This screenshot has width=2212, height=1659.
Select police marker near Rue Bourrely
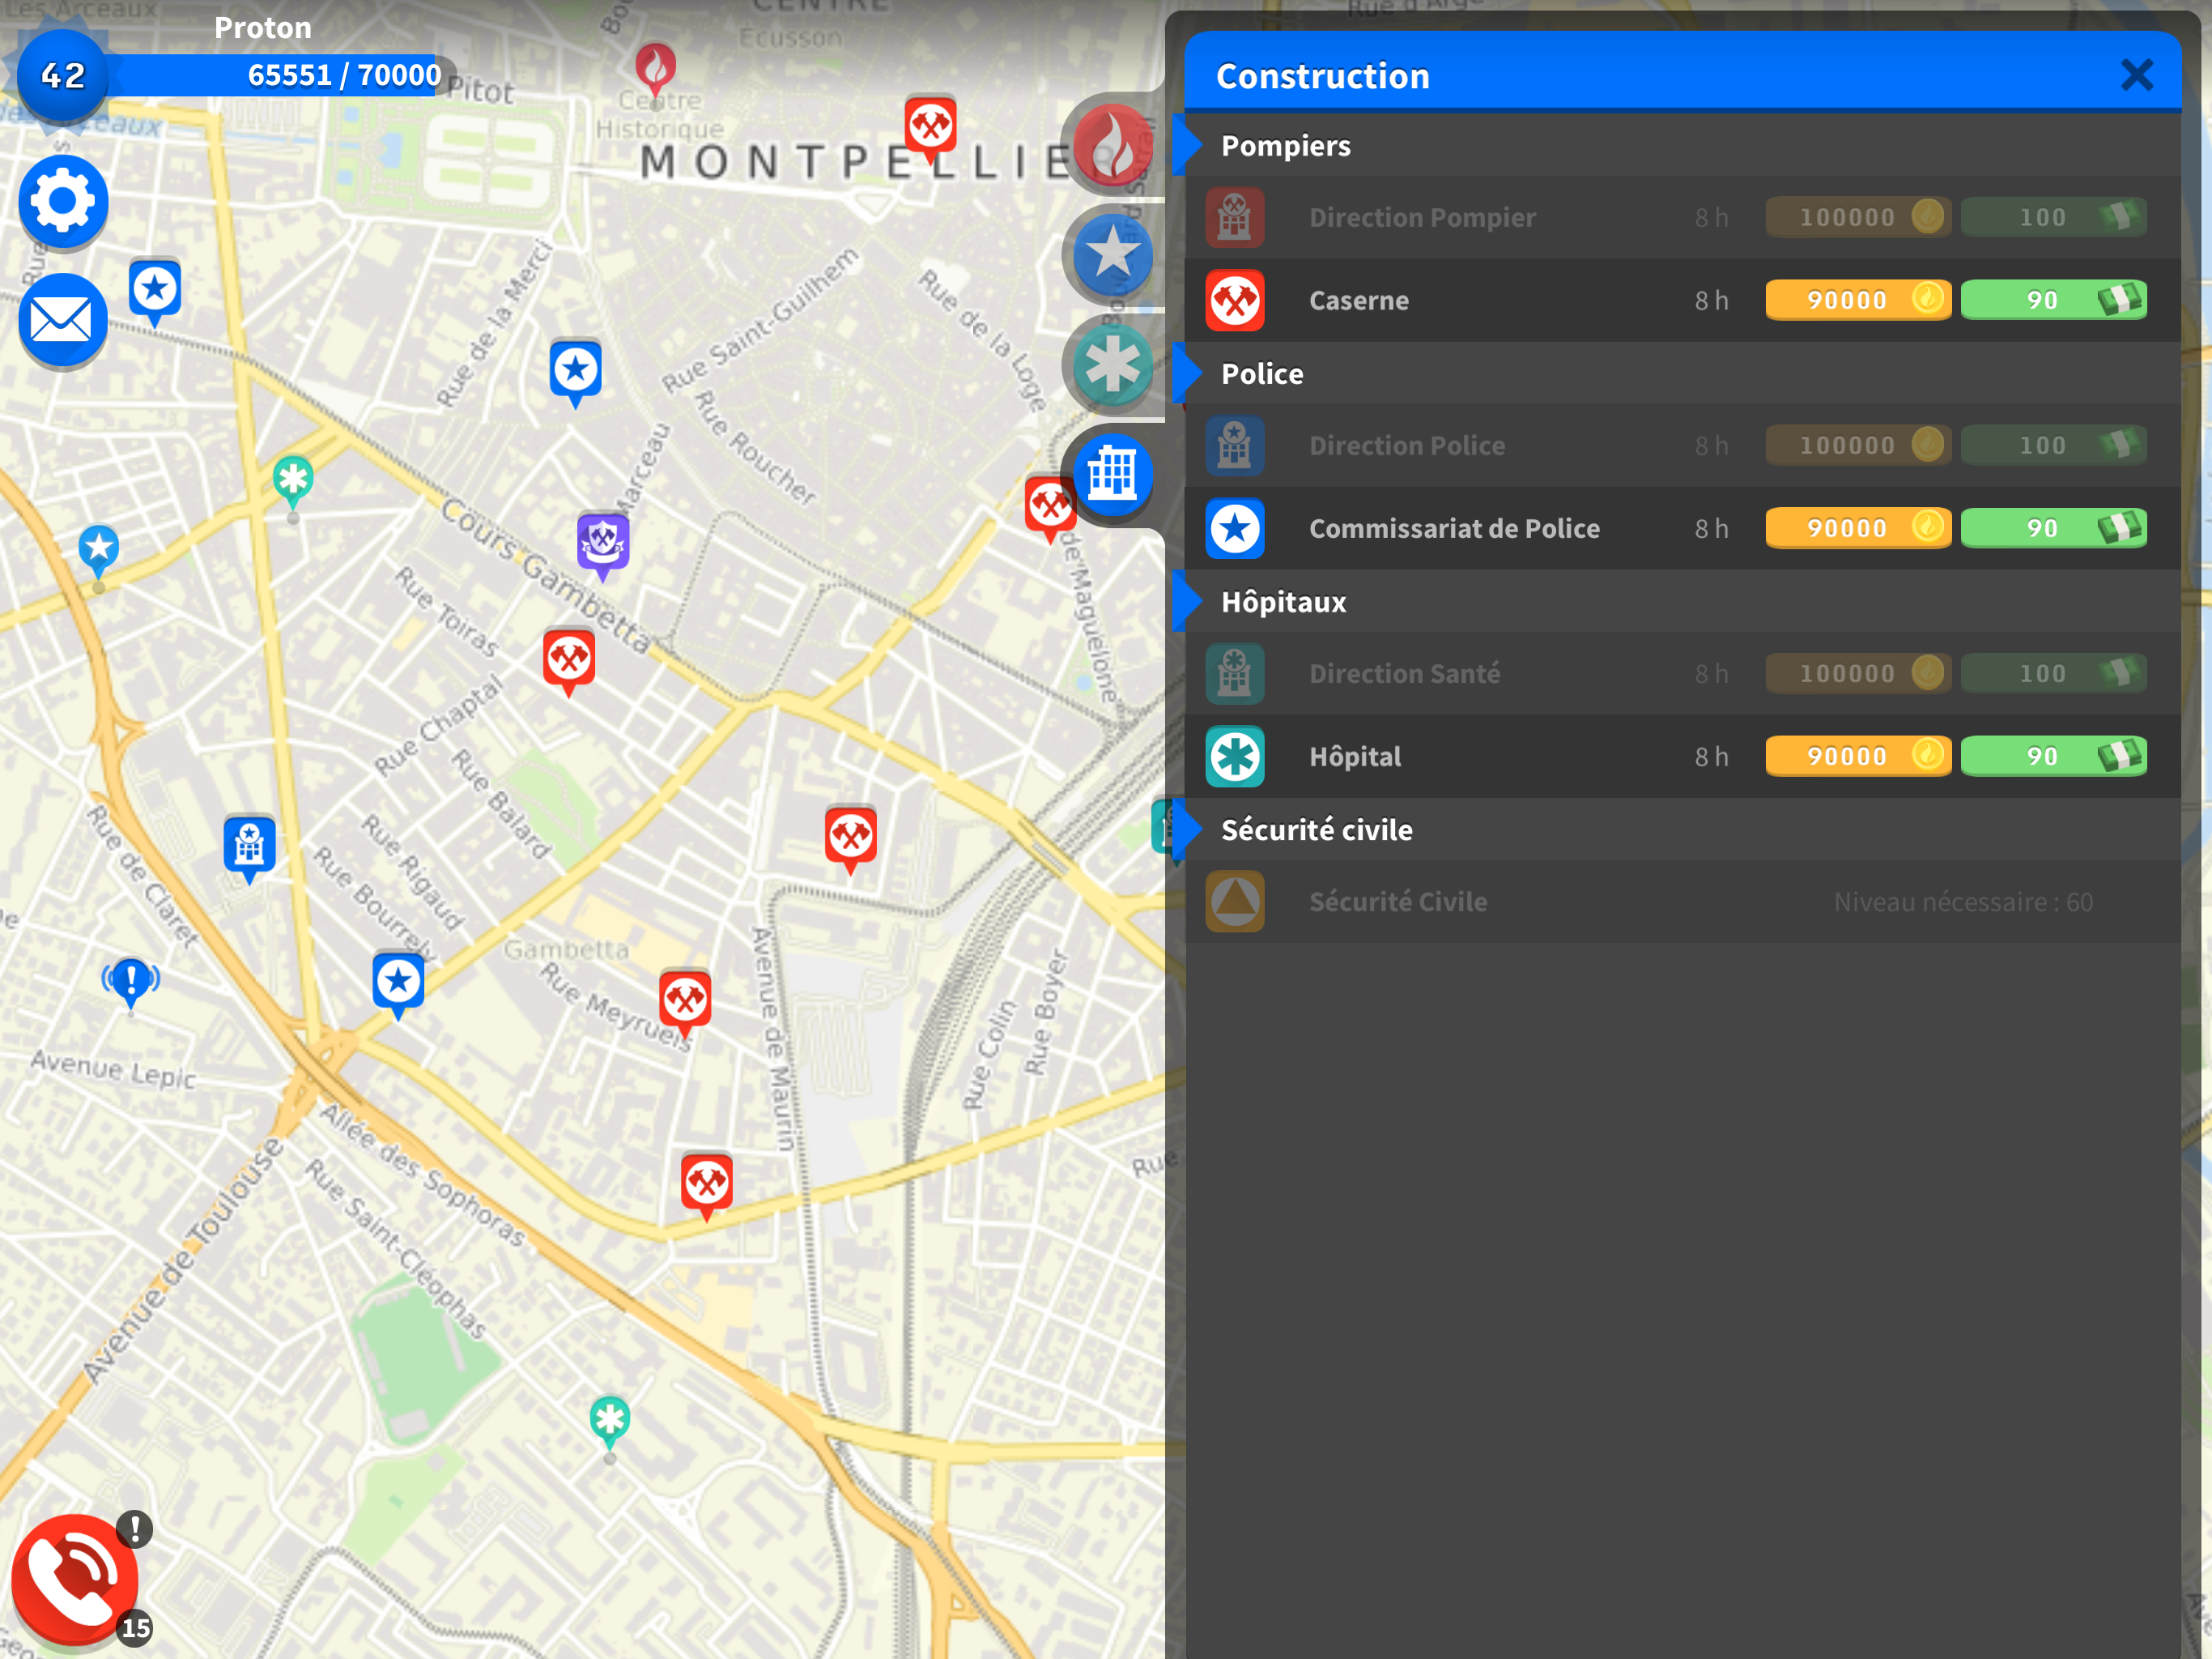tap(398, 983)
